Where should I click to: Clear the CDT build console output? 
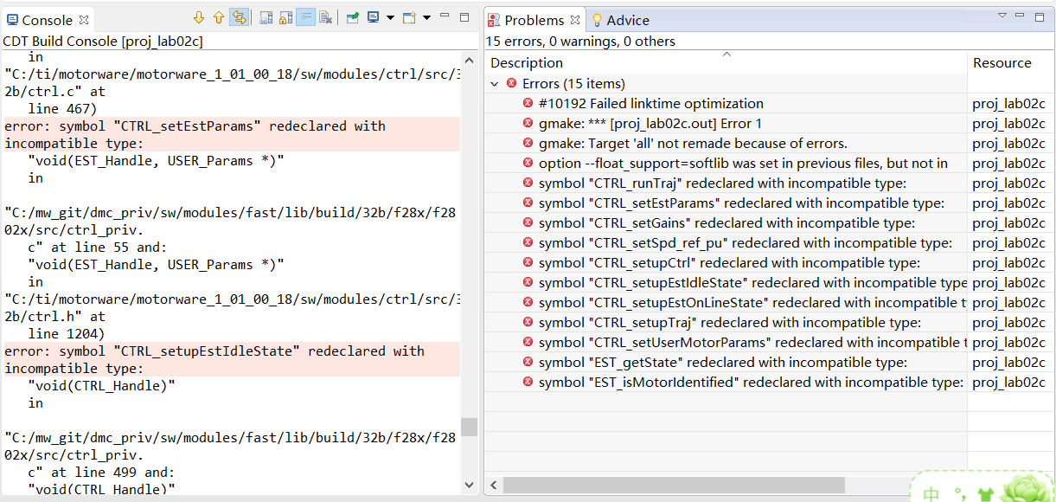click(325, 17)
